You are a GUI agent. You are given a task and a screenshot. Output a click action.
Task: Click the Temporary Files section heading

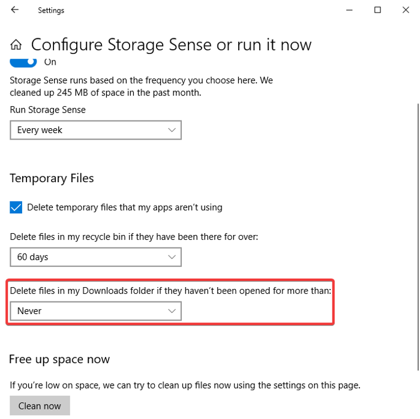52,178
